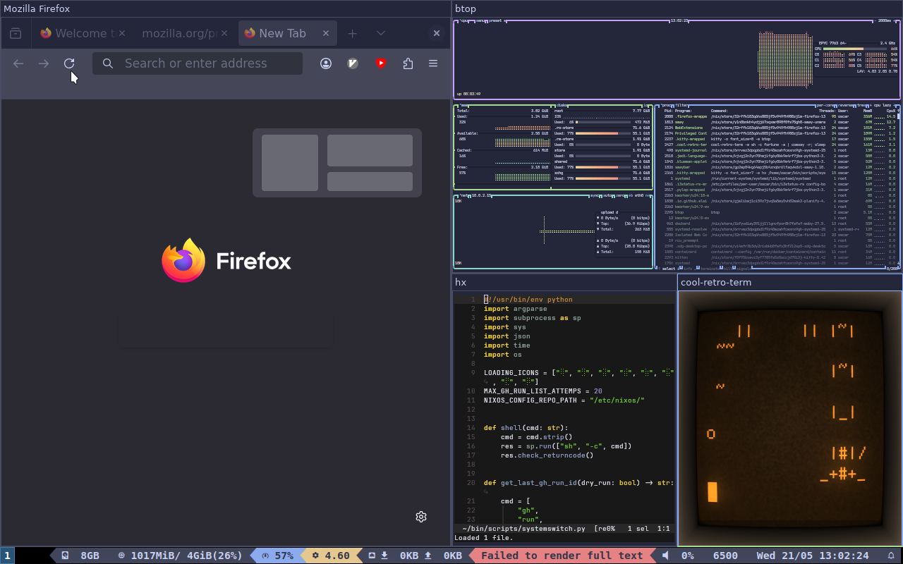Click 'import argparse' line in hx editor
This screenshot has width=903, height=564.
515,309
